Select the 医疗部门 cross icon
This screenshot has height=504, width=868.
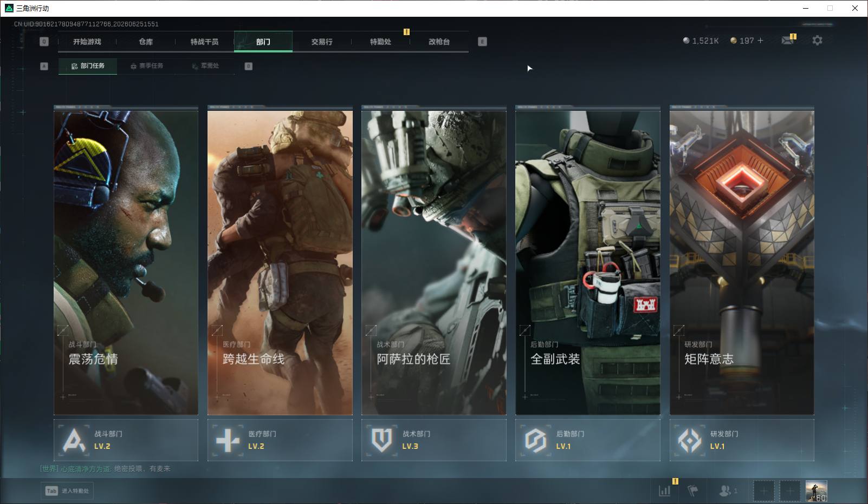228,440
